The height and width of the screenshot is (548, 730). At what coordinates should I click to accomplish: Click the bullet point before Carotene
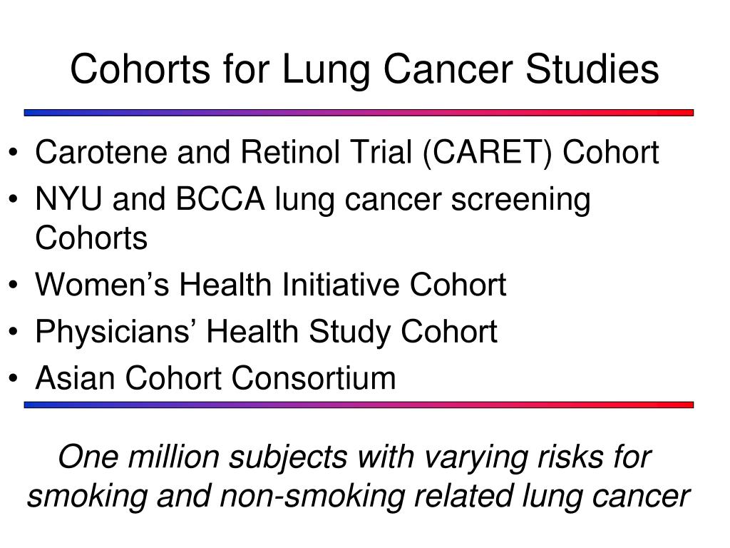pos(13,153)
